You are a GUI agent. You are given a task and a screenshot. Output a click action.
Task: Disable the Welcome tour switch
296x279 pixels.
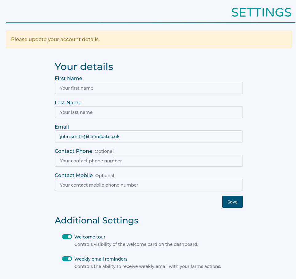pyautogui.click(x=67, y=237)
